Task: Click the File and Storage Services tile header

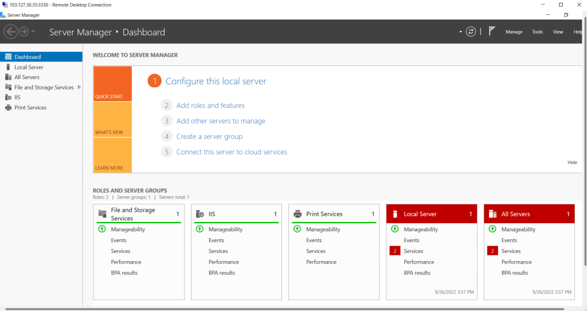Action: tap(139, 214)
